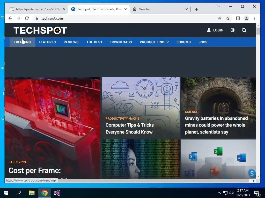
Task: Click the LOGIN user link
Action: pos(215,30)
